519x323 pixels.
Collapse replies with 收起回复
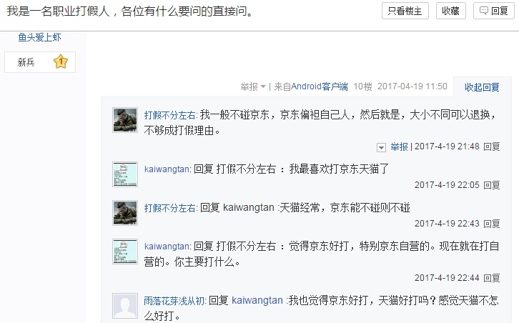(x=482, y=87)
